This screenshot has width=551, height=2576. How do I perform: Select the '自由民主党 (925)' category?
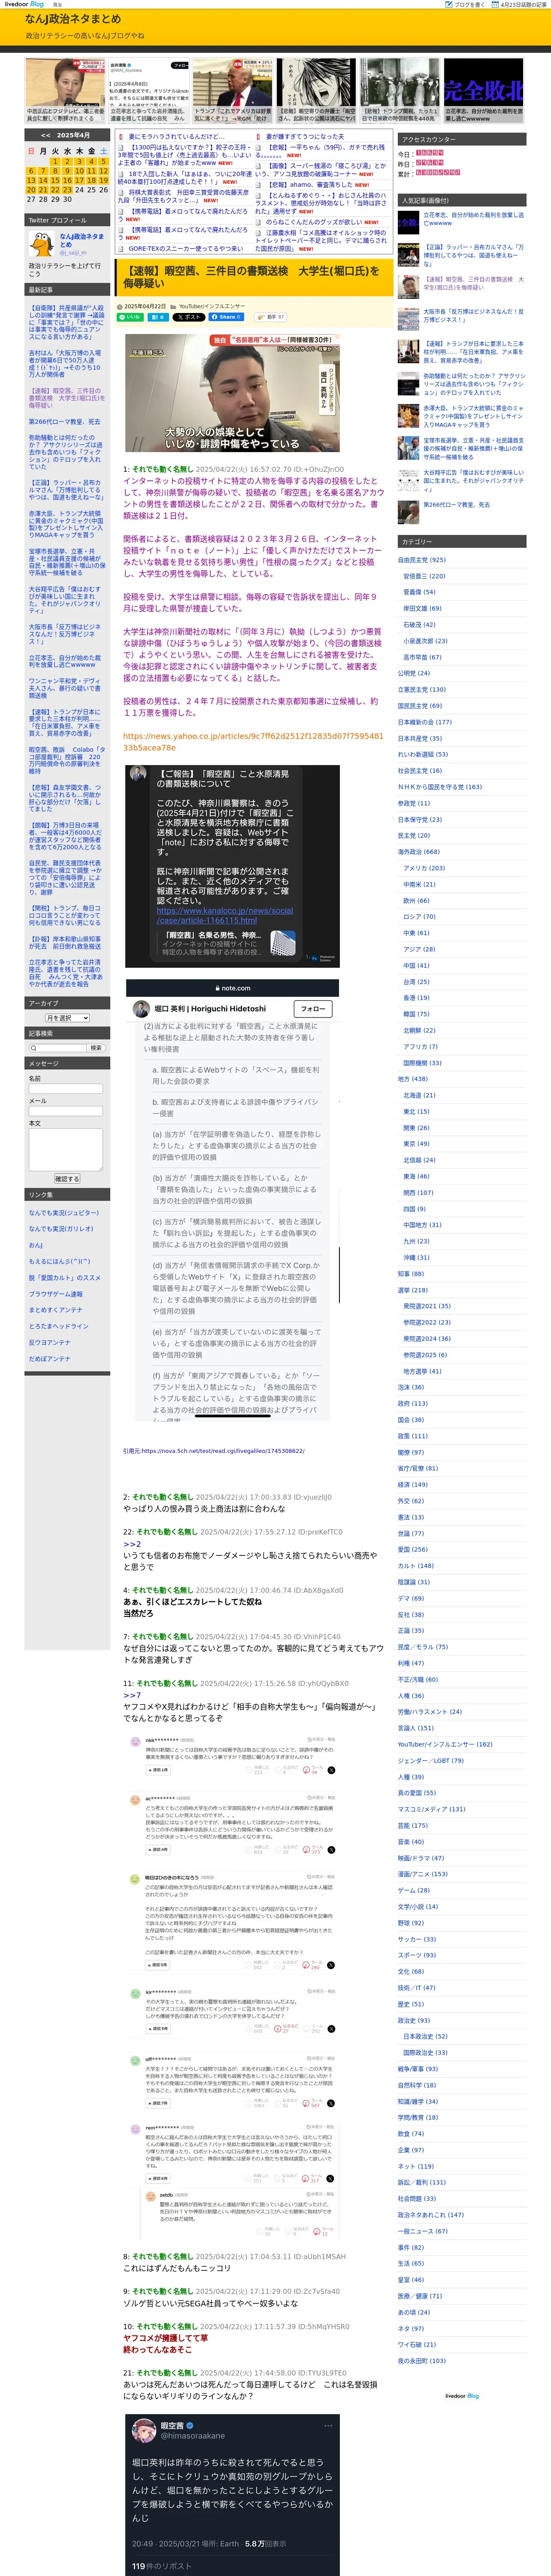coord(422,560)
